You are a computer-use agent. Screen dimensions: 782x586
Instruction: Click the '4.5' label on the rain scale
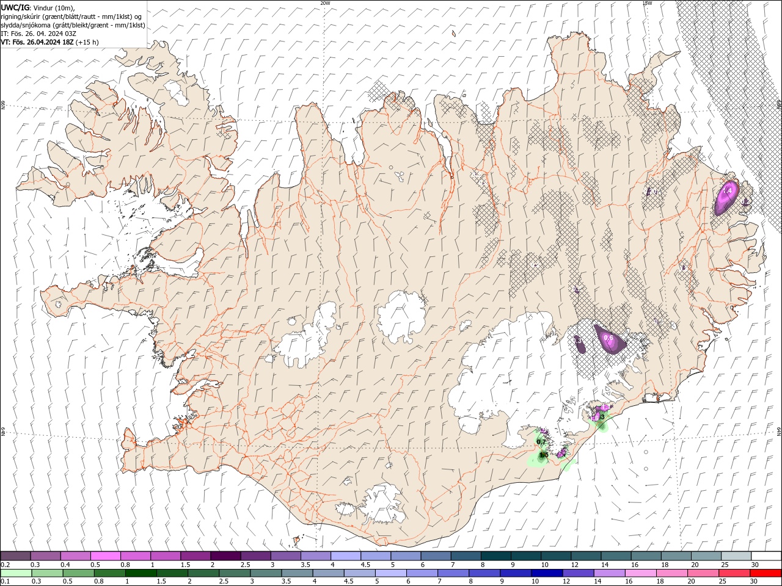[x=348, y=582]
